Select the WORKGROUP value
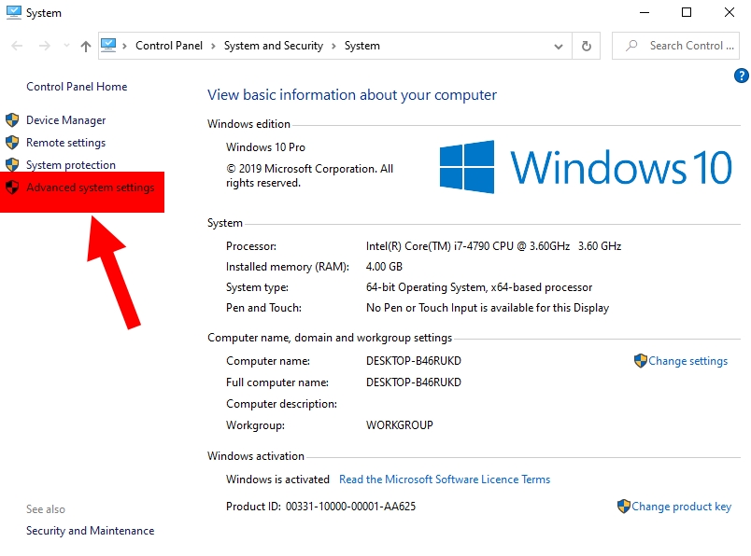The height and width of the screenshot is (556, 751). click(x=400, y=425)
